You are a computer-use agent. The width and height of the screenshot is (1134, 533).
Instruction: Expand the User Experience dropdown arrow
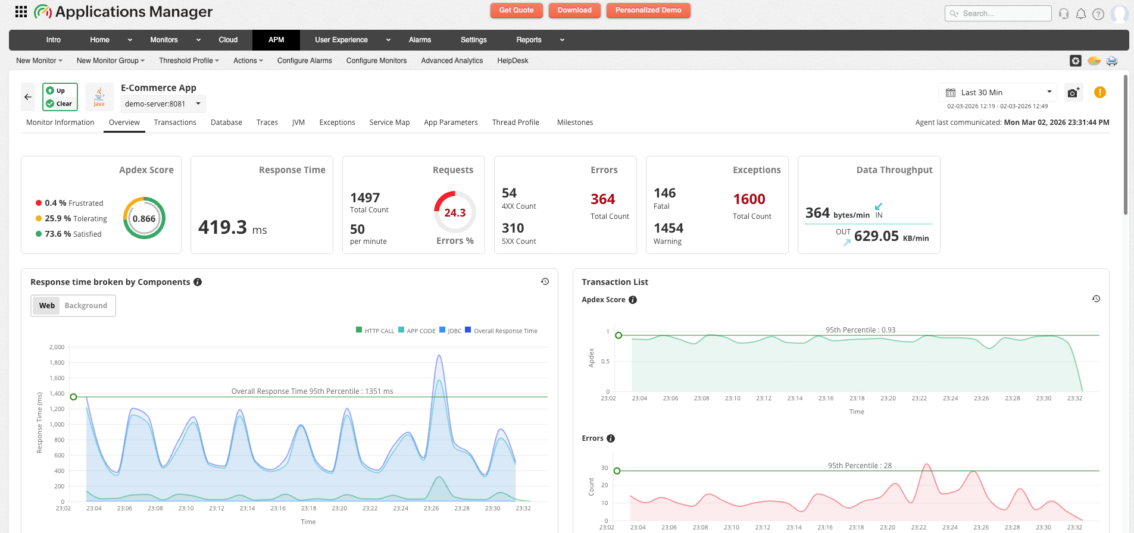pyautogui.click(x=388, y=40)
